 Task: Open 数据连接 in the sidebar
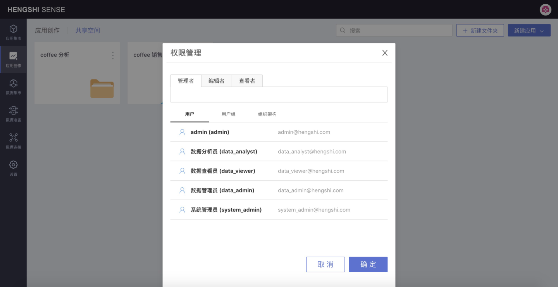coord(13,141)
